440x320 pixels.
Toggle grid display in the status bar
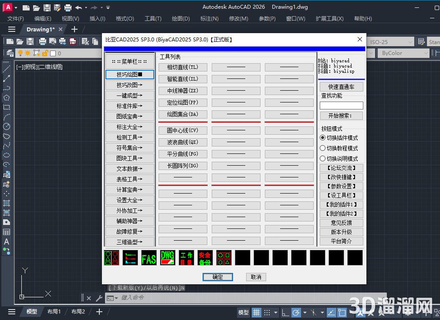pyautogui.click(x=257, y=312)
